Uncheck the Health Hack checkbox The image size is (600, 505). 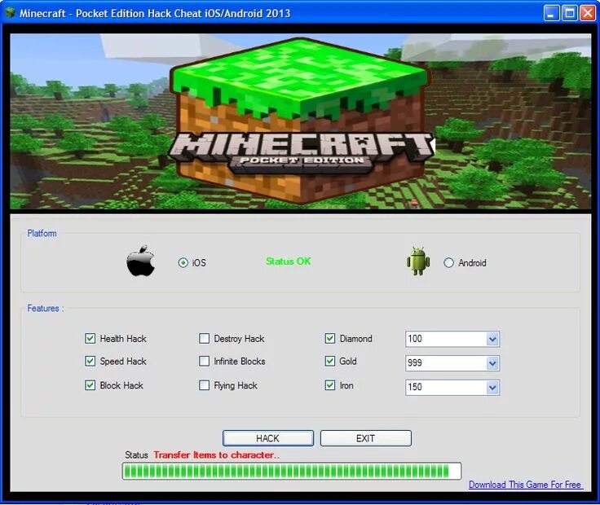[90, 338]
